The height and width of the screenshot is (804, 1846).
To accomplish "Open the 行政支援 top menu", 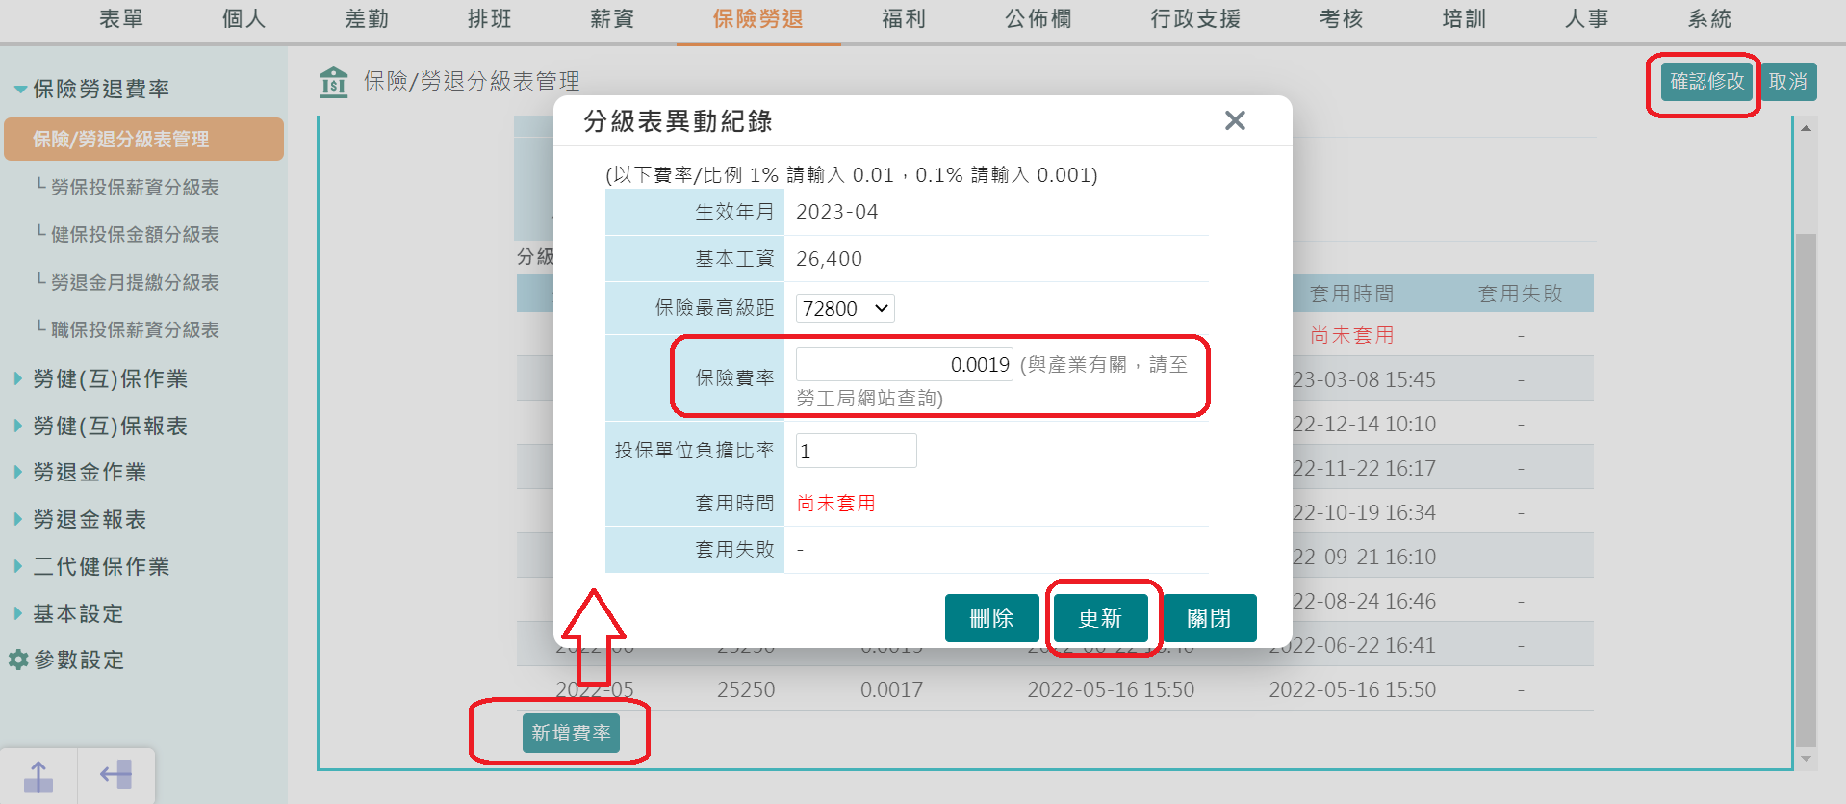I will [x=1195, y=19].
